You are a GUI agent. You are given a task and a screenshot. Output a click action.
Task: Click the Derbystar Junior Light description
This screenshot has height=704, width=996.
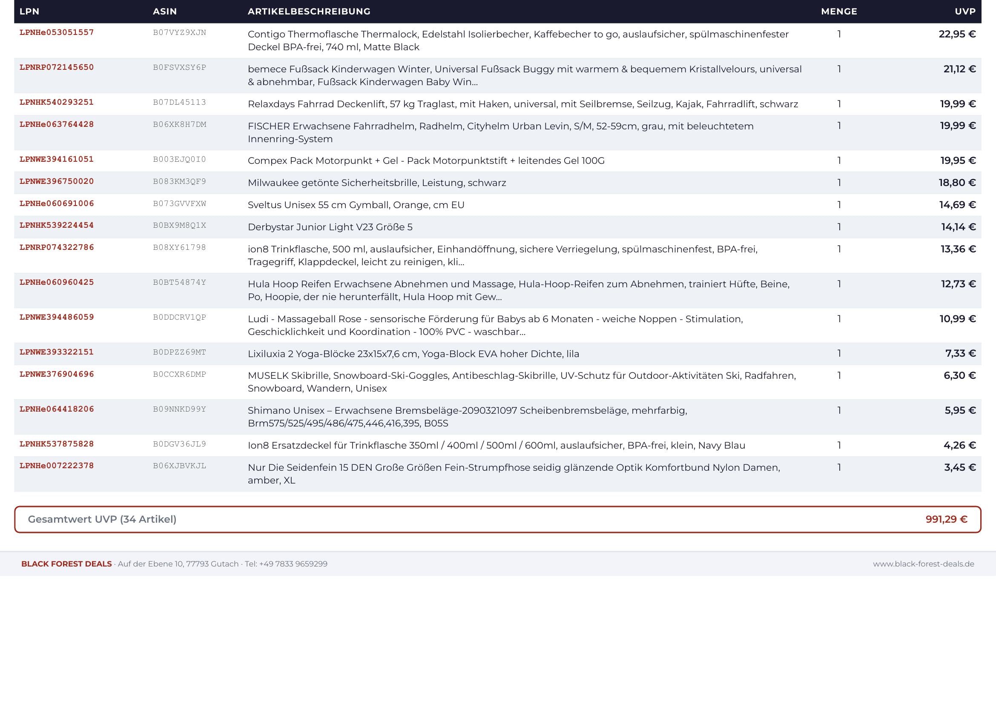(330, 227)
